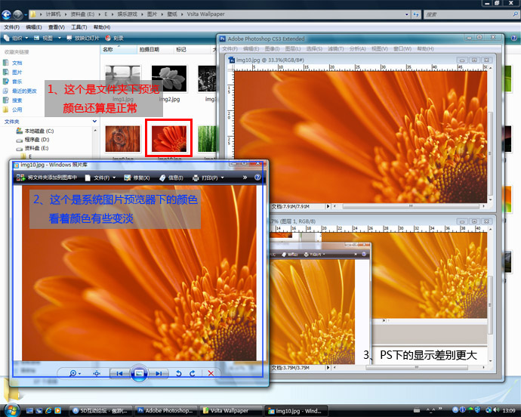521x417 pixels.
Task: Click Explorer help question mark icon
Action: click(513, 39)
